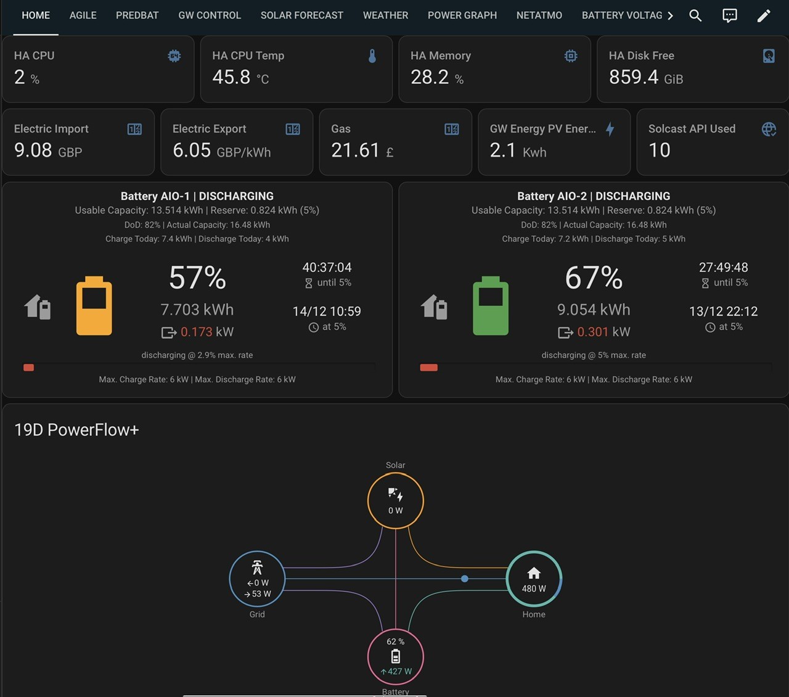Open the SOLAR FORECAST tab

302,15
